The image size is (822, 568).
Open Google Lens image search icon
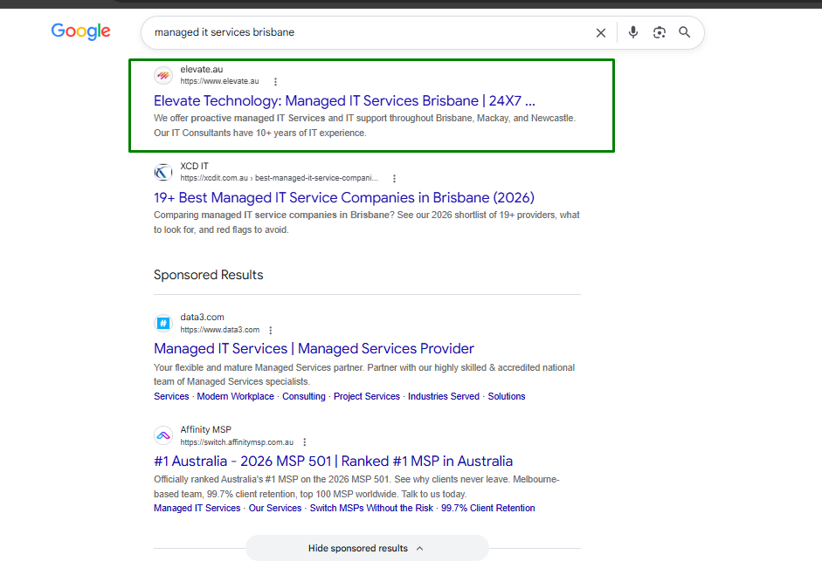click(659, 32)
